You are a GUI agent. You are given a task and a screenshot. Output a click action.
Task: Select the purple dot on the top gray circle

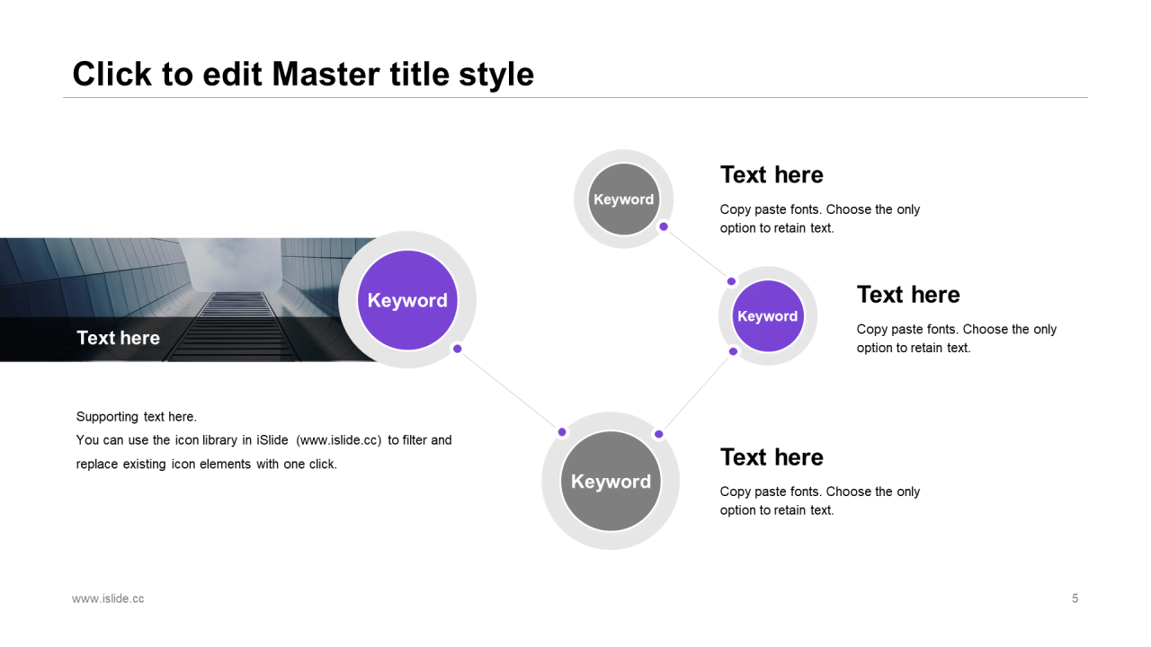click(664, 226)
